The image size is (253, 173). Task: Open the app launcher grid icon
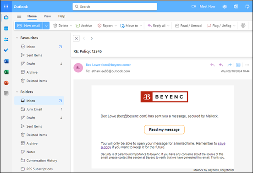pos(6,6)
